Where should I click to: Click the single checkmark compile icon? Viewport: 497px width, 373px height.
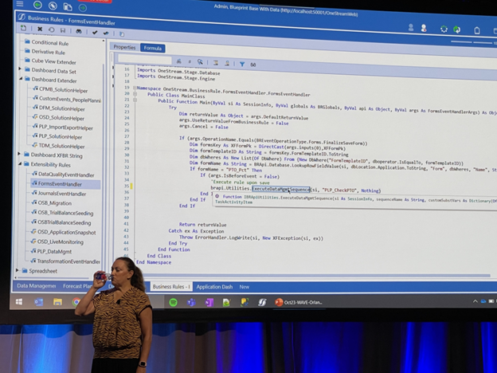click(95, 32)
